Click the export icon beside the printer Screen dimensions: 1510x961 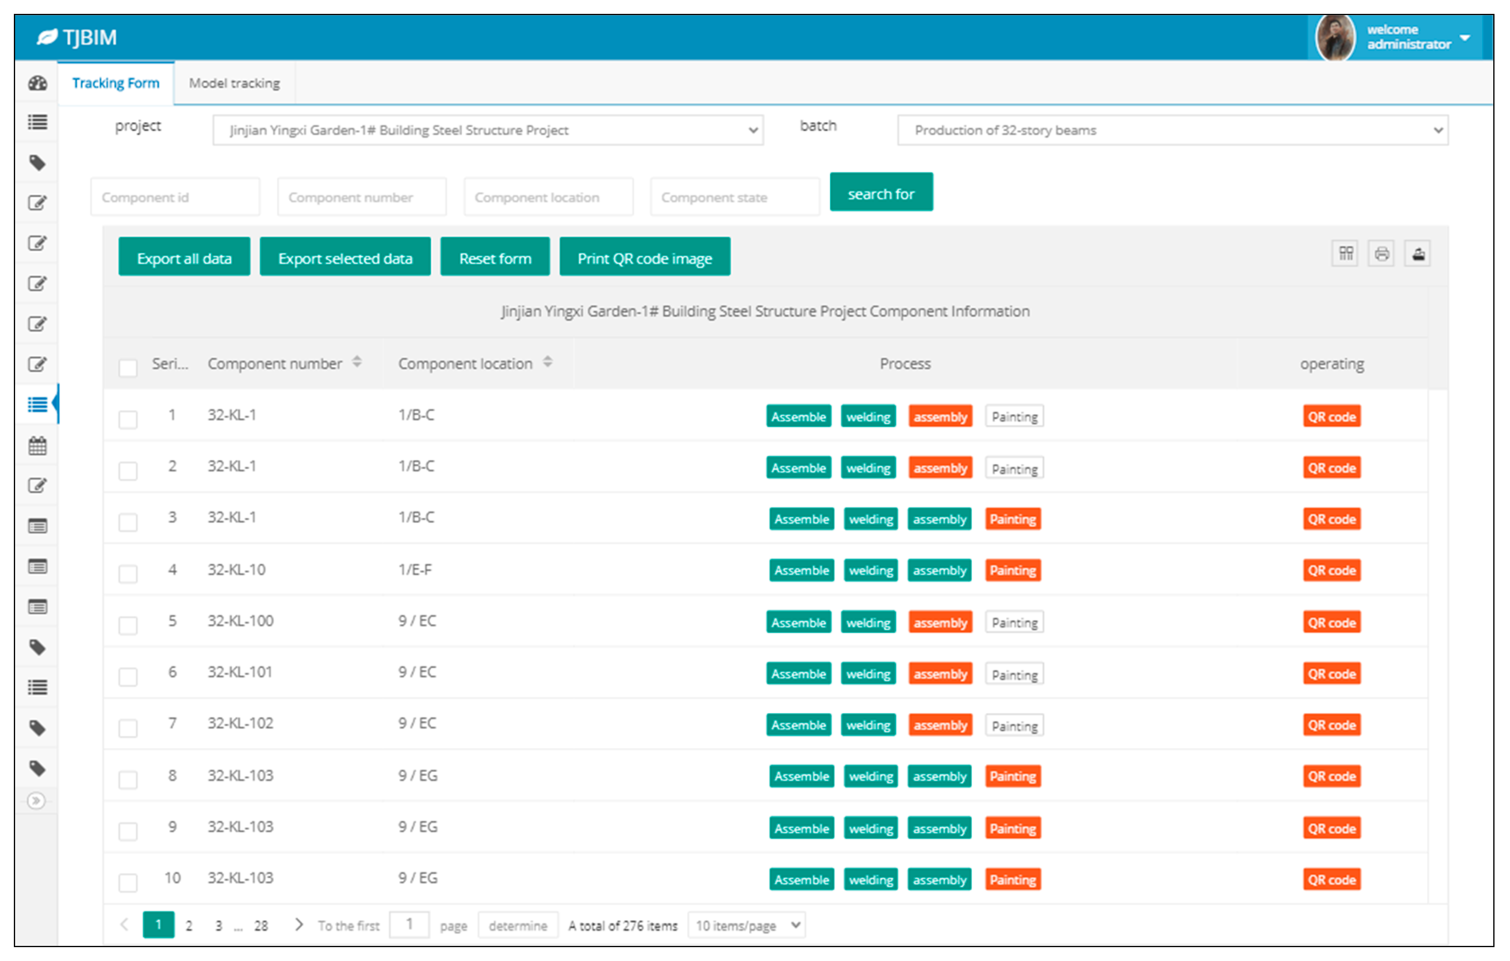(x=1418, y=254)
